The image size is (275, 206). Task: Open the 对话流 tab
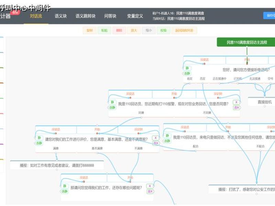(36, 16)
